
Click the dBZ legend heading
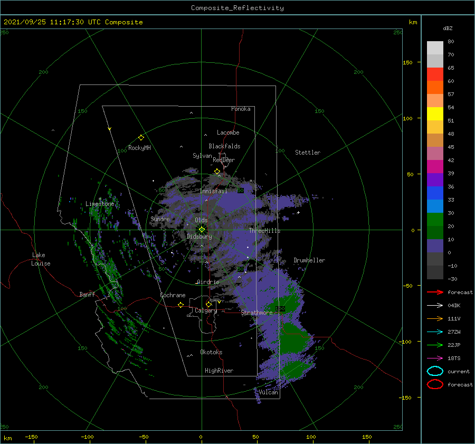[448, 28]
